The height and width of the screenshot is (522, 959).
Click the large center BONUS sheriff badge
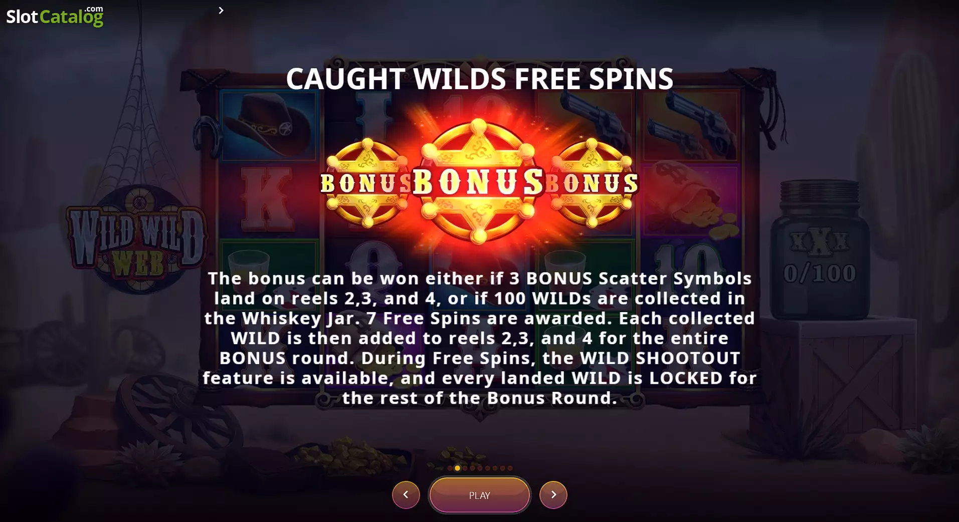pos(479,181)
